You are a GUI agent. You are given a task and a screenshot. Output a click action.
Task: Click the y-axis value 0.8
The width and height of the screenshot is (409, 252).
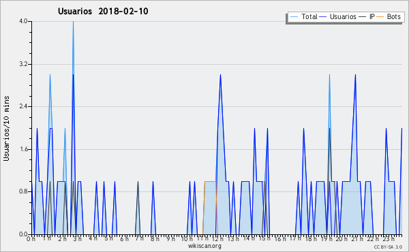tap(23, 191)
